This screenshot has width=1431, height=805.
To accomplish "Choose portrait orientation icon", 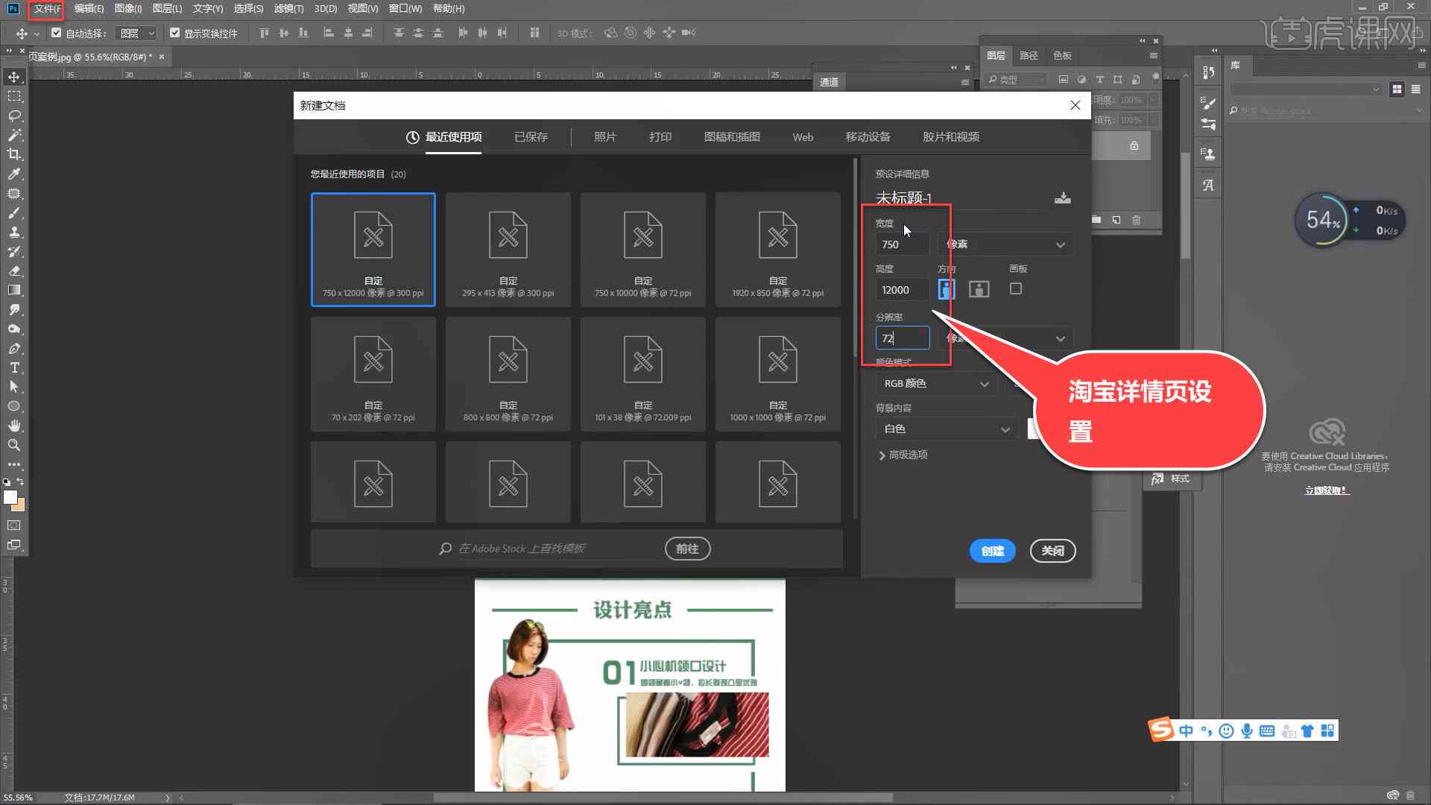I will pyautogui.click(x=947, y=289).
